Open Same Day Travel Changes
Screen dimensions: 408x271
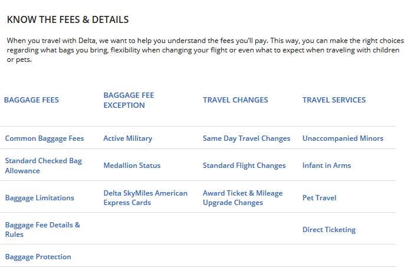(246, 138)
